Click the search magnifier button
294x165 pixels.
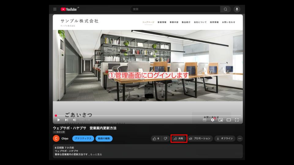[225, 9]
